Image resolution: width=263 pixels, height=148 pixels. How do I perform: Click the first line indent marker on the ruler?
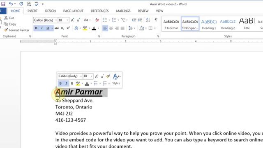pos(55,40)
